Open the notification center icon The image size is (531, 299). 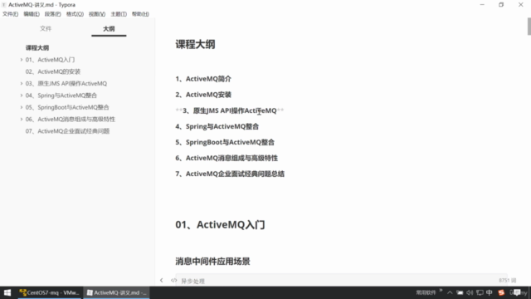(517, 292)
